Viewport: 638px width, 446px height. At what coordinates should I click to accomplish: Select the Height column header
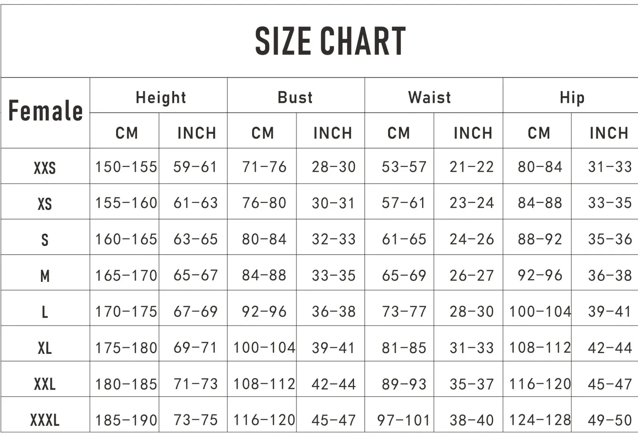[x=161, y=97]
